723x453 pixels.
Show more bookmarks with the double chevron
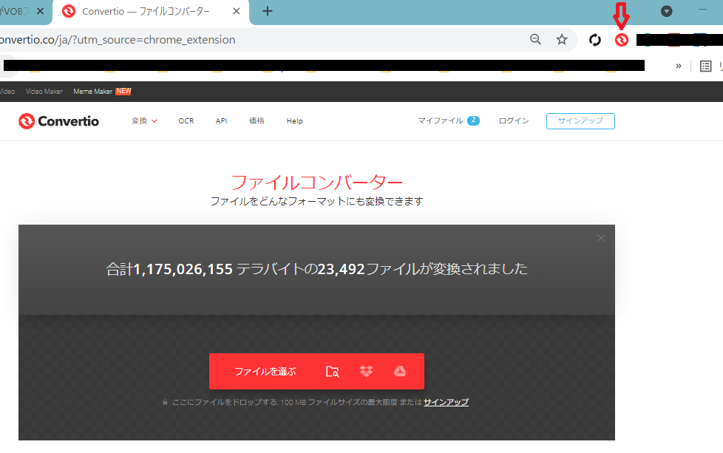[x=678, y=66]
